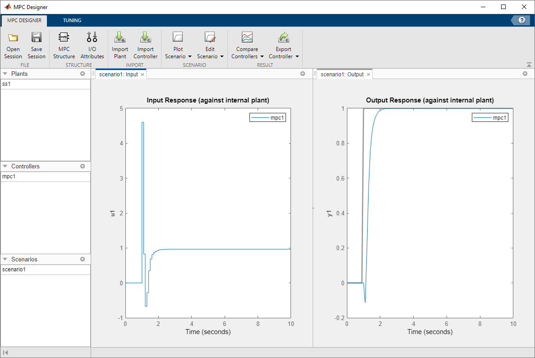Import a plant model

(120, 44)
